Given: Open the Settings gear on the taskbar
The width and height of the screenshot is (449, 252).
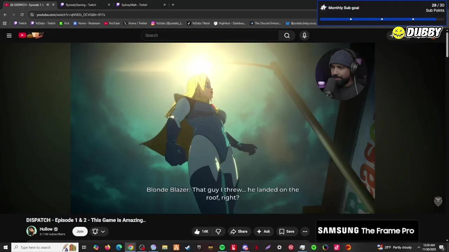Looking at the screenshot, I should point(279,247).
